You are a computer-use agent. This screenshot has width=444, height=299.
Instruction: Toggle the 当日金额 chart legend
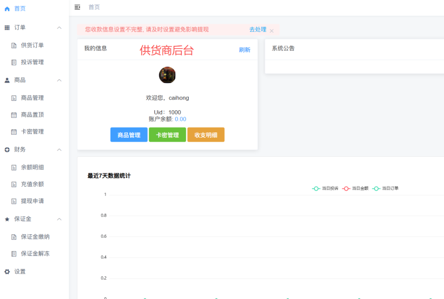(x=355, y=188)
